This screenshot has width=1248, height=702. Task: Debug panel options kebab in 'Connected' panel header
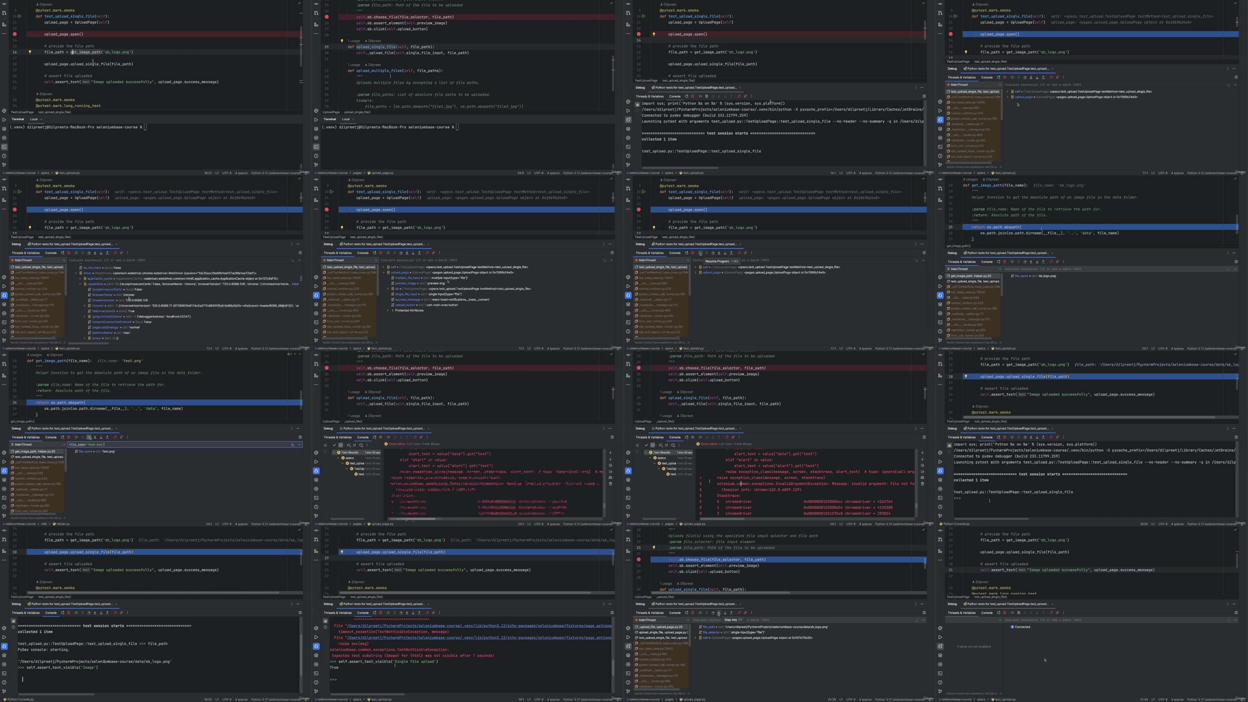[x=1228, y=604]
